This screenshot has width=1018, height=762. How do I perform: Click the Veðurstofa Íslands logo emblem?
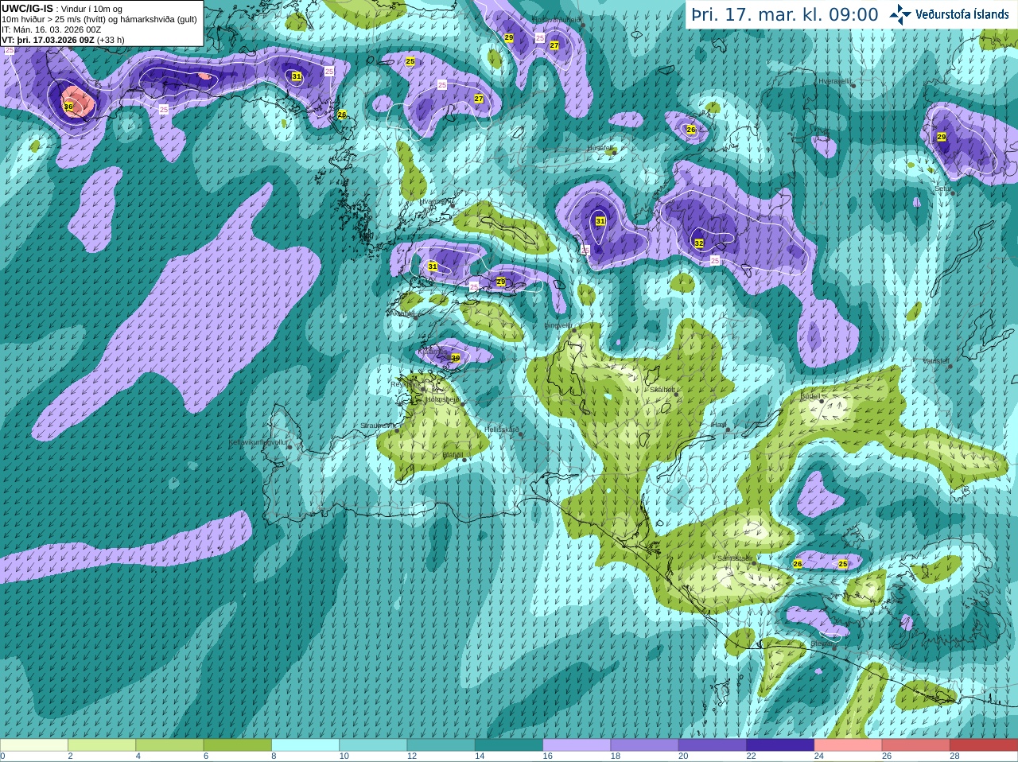[x=899, y=14]
